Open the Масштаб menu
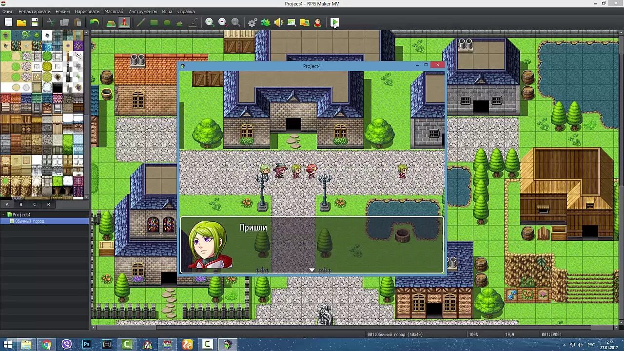Screen dimensions: 624x351 click(114, 11)
